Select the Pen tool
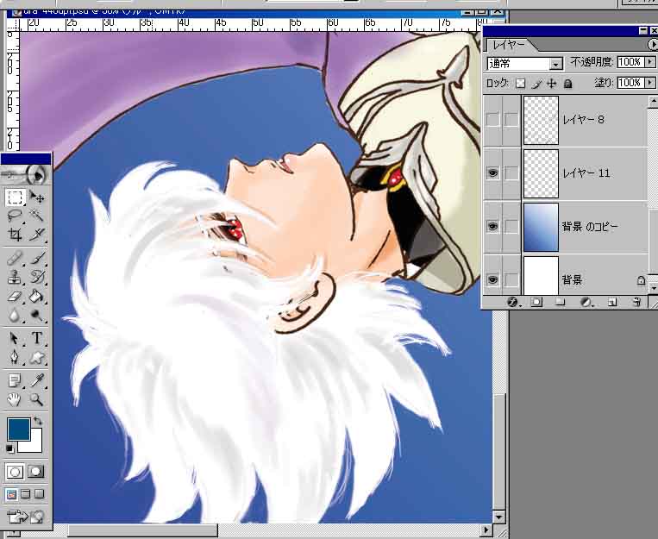This screenshot has width=658, height=539. point(15,357)
